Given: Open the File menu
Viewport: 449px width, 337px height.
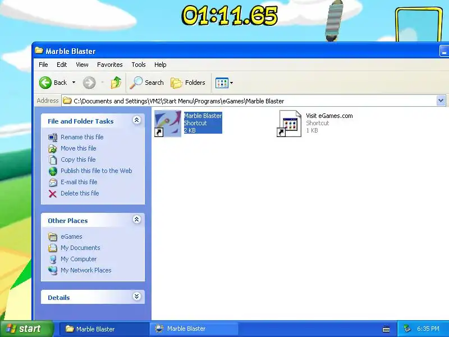Looking at the screenshot, I should 43,65.
